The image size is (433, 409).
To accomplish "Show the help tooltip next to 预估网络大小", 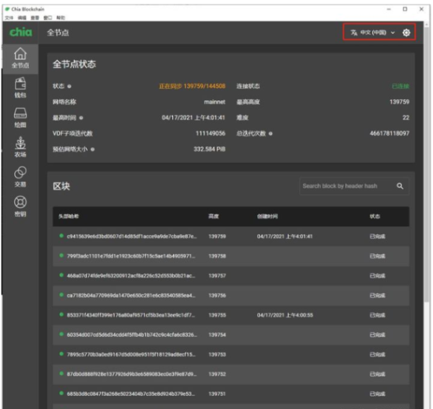I will point(93,149).
